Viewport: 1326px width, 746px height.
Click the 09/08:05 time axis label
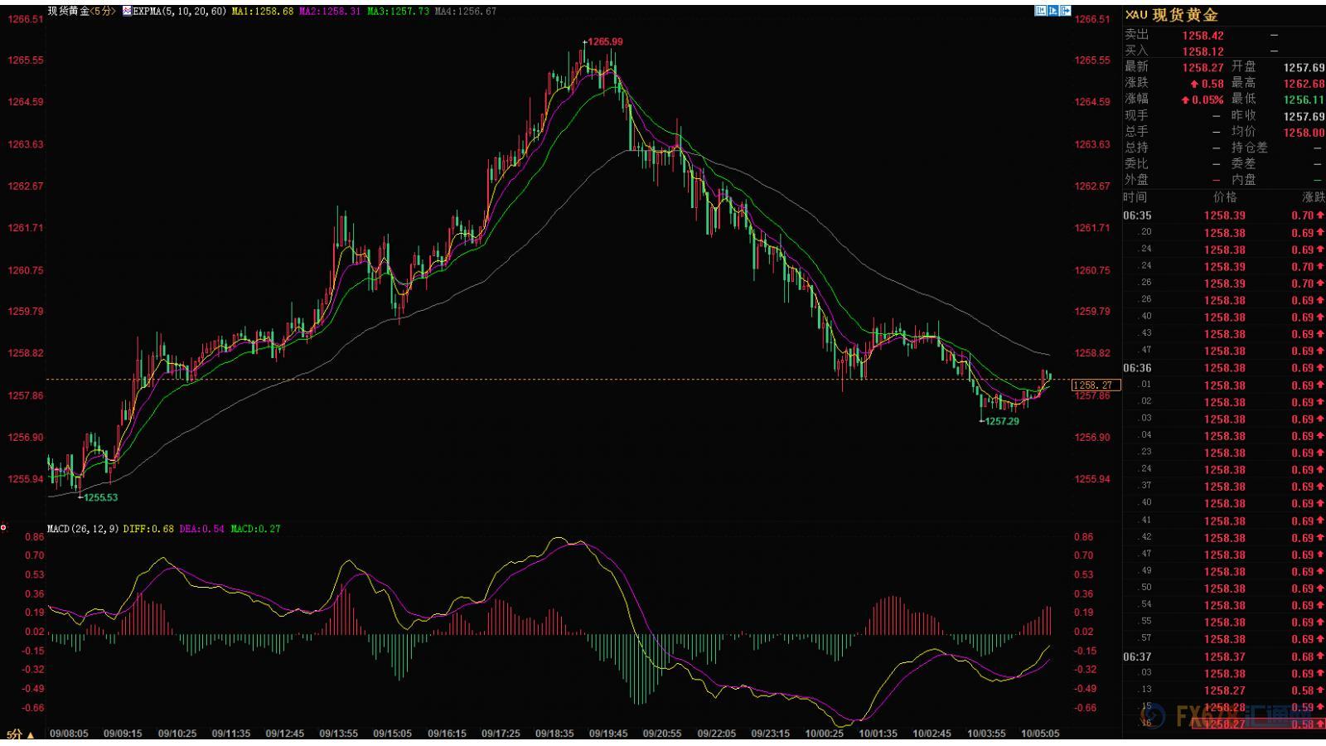pyautogui.click(x=69, y=734)
